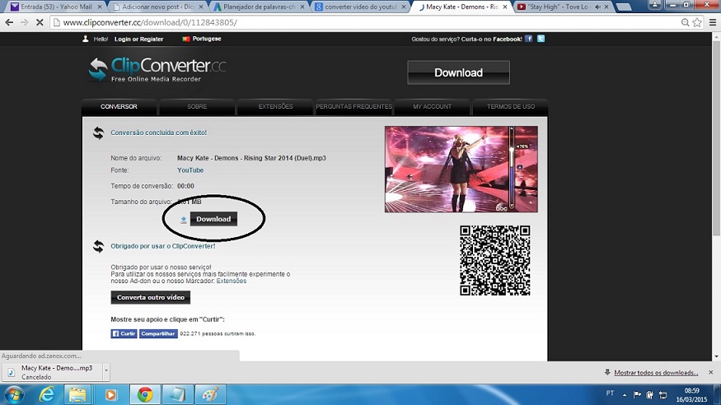Click file name Macy Kate - Demons mp3 text
Screen dimensions: 721x405
coord(251,158)
